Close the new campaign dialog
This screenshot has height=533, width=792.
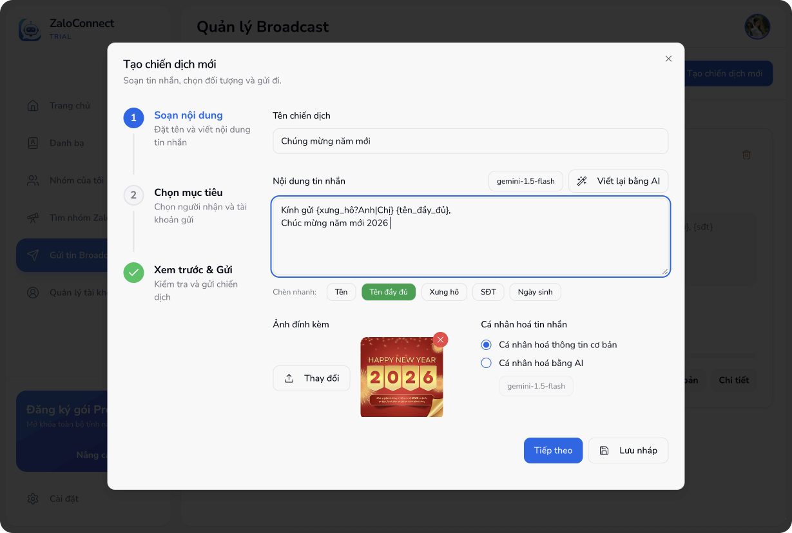[x=668, y=59]
